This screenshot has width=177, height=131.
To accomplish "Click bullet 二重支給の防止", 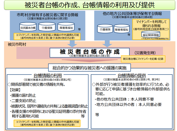I will point(23,101).
